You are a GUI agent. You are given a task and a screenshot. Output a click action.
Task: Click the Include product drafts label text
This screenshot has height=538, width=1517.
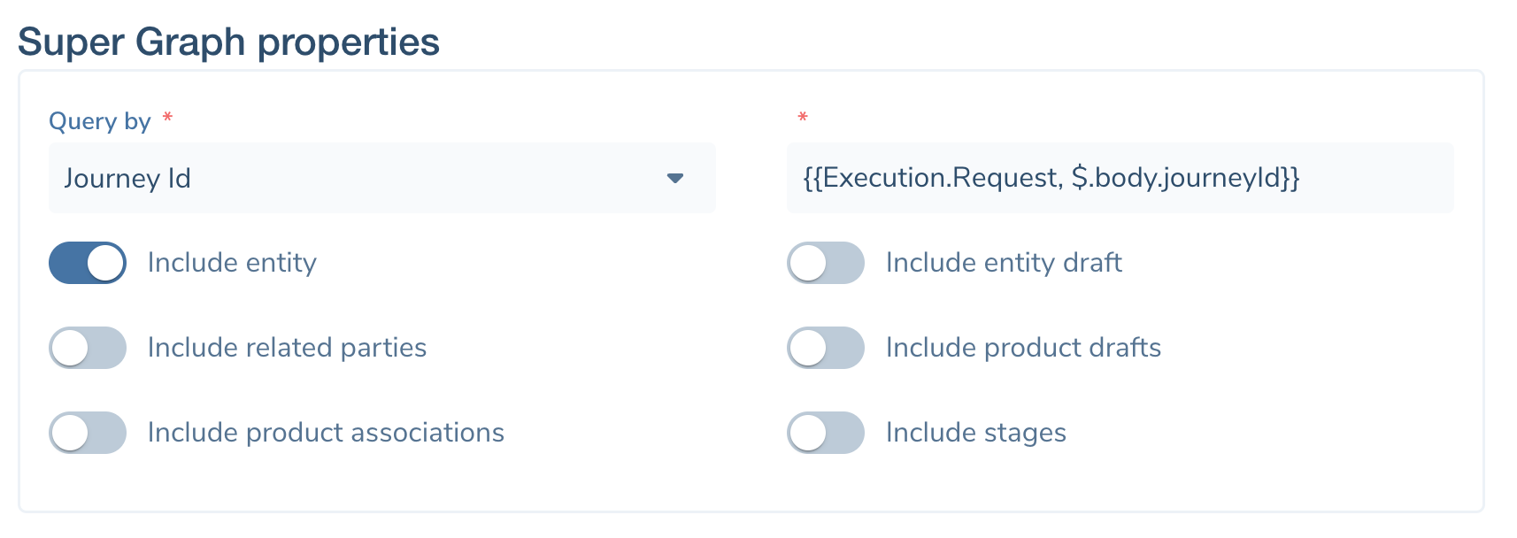[x=1023, y=347]
